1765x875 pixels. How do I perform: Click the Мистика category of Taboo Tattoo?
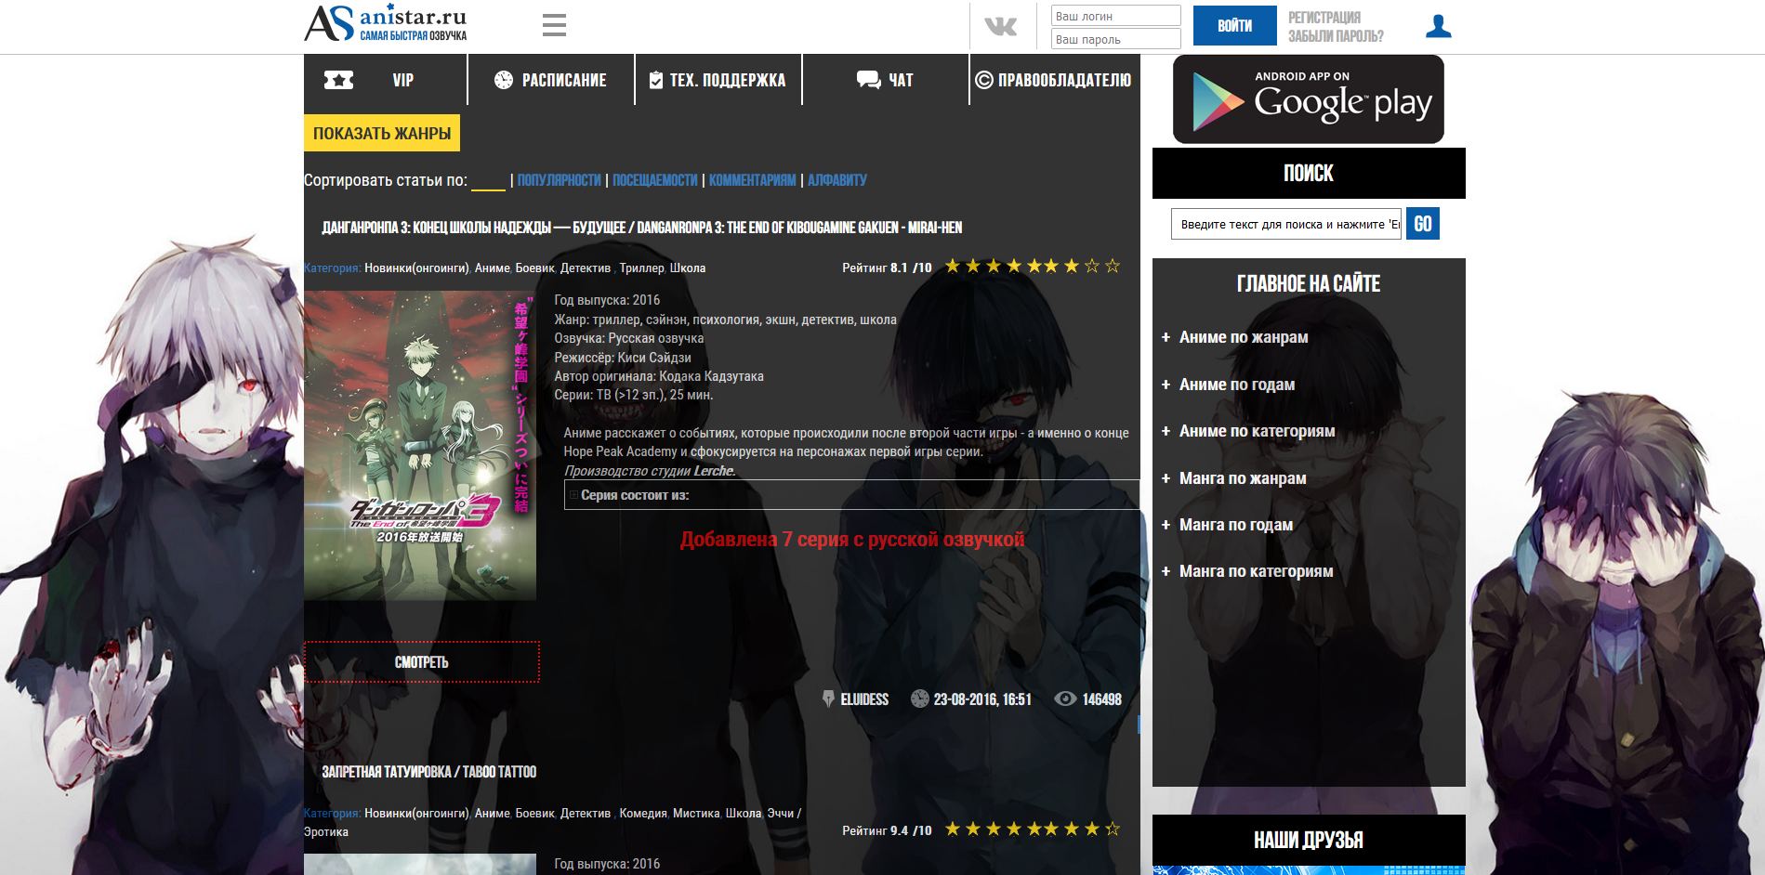(x=696, y=813)
